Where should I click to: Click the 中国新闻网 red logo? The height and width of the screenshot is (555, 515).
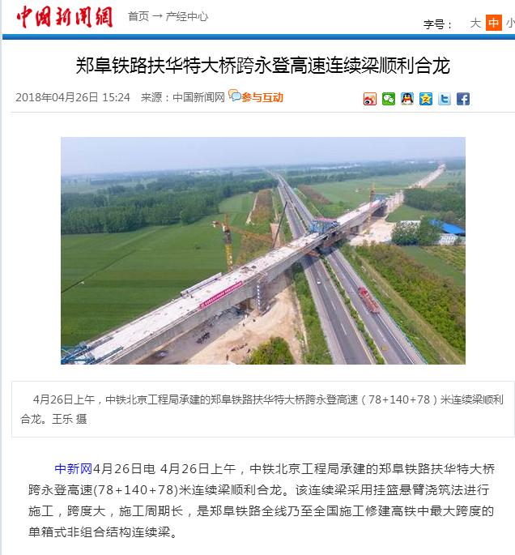65,17
